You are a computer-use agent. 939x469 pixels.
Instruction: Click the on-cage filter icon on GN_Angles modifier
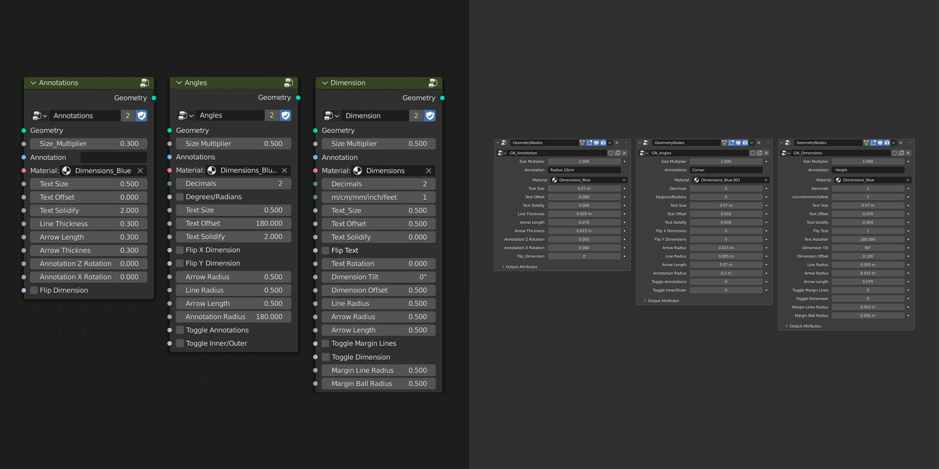724,143
